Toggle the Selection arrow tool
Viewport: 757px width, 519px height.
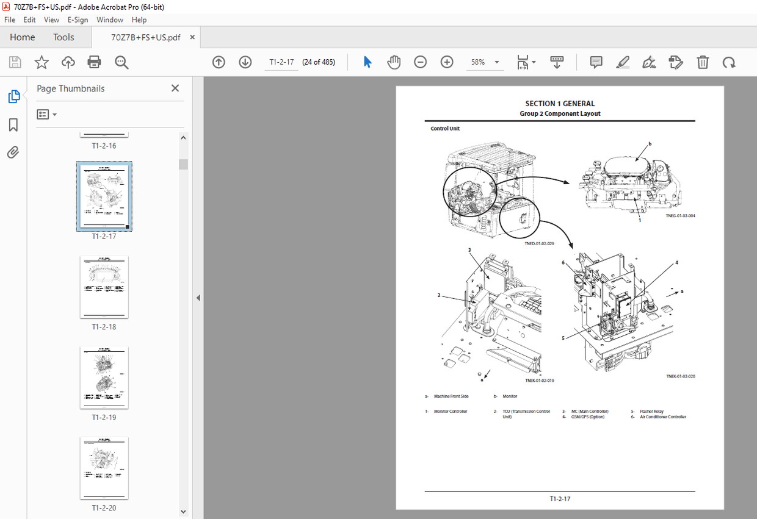[x=367, y=62]
